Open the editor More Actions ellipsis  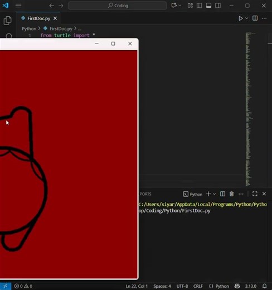(264, 18)
